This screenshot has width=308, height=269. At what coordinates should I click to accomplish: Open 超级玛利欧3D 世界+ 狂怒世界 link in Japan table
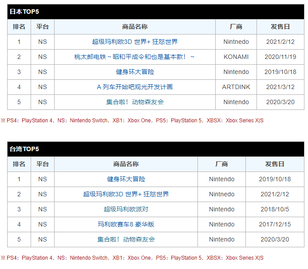point(135,42)
